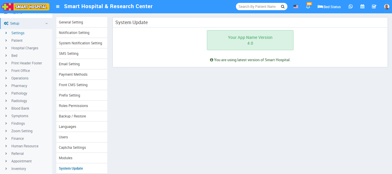Expand the Human Resource setup item

tap(25, 146)
